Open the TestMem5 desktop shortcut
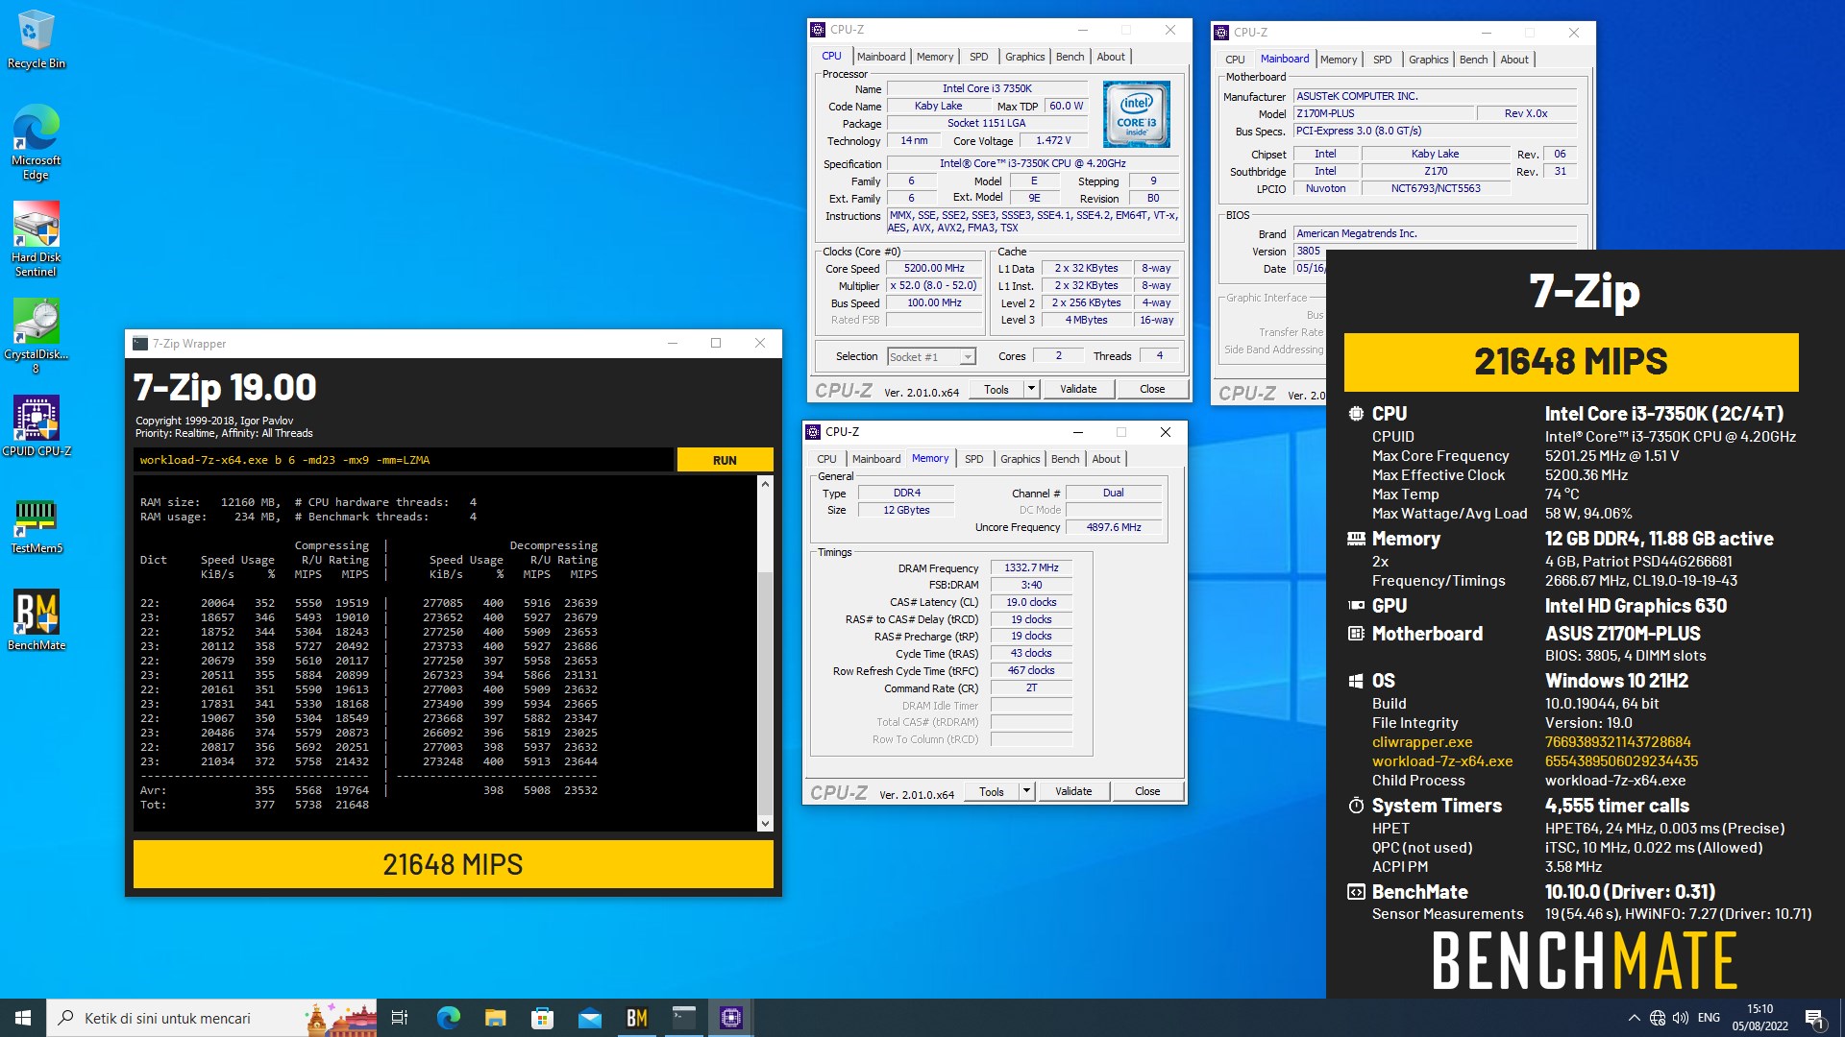The height and width of the screenshot is (1037, 1845). pos(36,526)
